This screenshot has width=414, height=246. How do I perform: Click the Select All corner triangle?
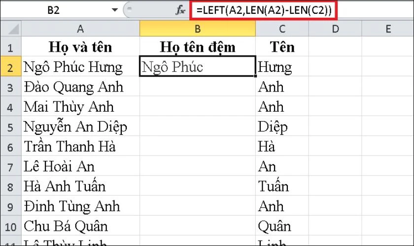click(11, 29)
